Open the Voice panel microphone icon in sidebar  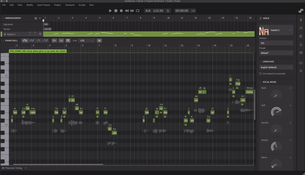pyautogui.click(x=301, y=19)
